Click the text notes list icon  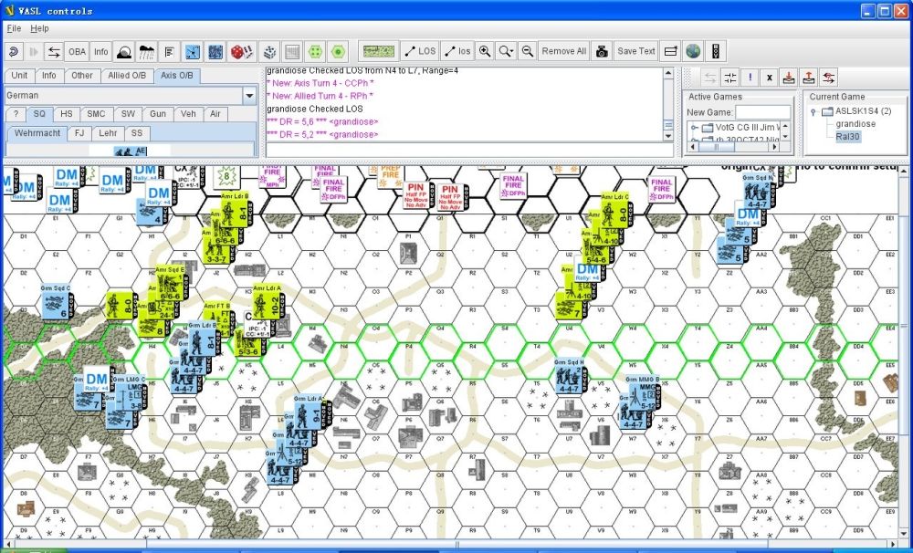pyautogui.click(x=169, y=52)
